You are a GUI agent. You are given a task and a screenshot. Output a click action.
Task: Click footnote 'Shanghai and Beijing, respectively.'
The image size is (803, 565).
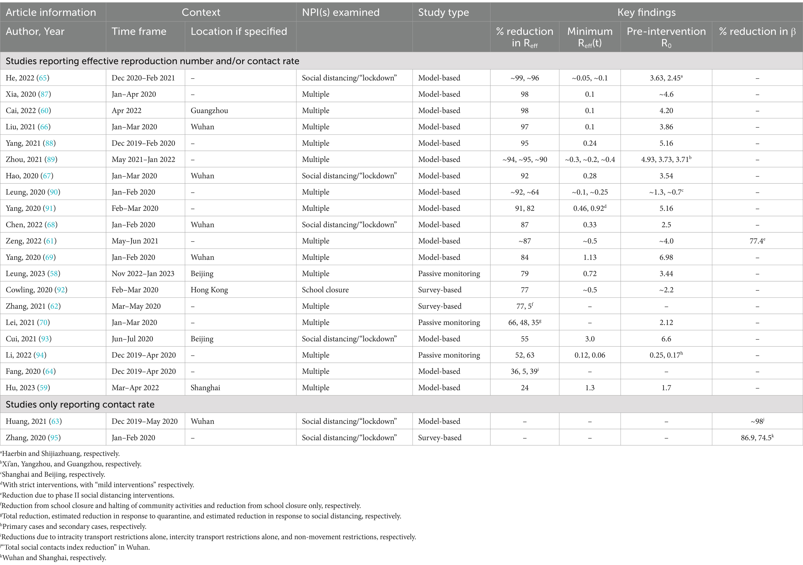click(x=53, y=475)
